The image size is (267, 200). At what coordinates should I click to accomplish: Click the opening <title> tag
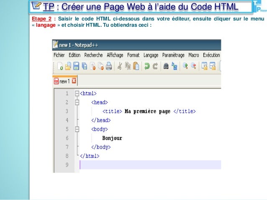112,111
